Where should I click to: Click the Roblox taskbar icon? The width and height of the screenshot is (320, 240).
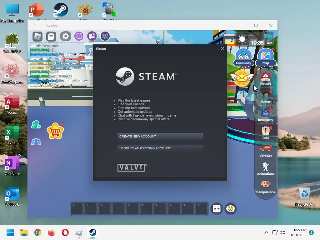click(x=79, y=232)
